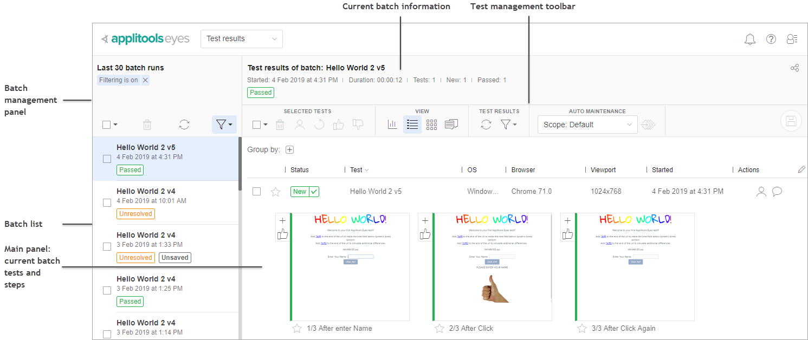Switch to the list view icon
The image size is (808, 340).
[412, 125]
